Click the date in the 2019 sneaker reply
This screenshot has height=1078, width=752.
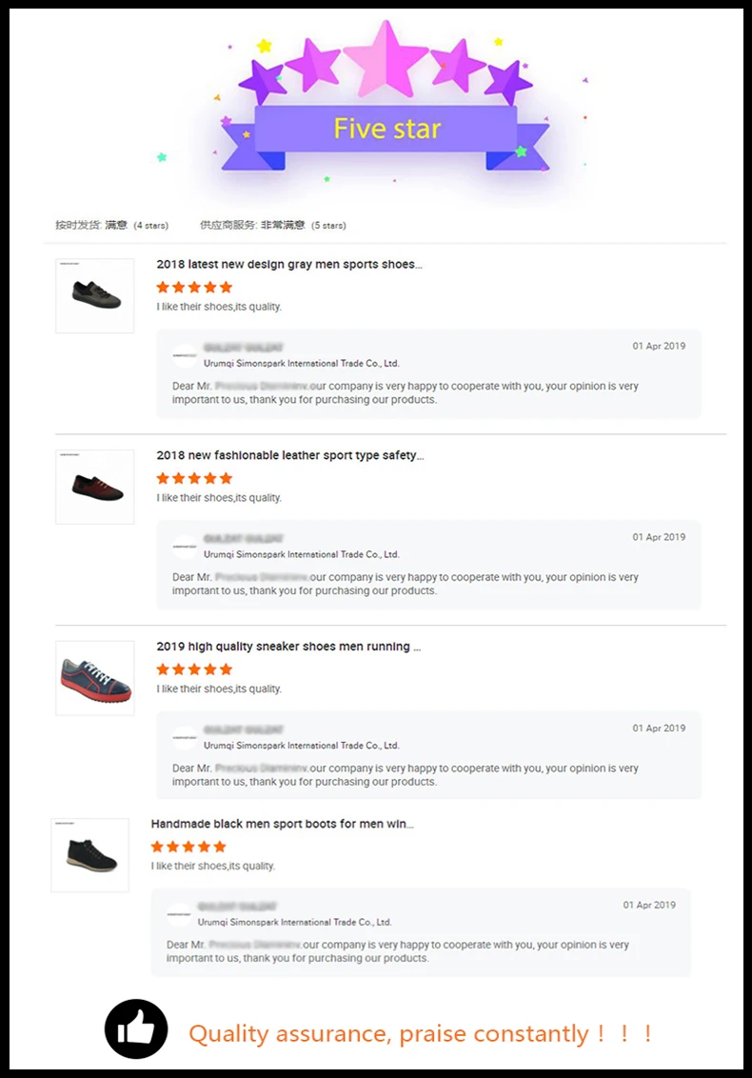tap(659, 729)
